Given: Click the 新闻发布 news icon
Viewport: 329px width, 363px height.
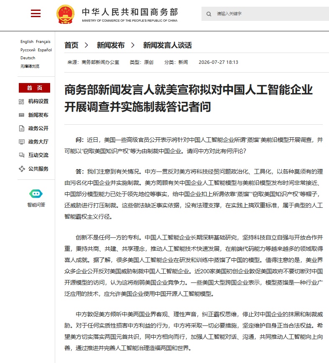Looking at the screenshot, I should pos(21,115).
